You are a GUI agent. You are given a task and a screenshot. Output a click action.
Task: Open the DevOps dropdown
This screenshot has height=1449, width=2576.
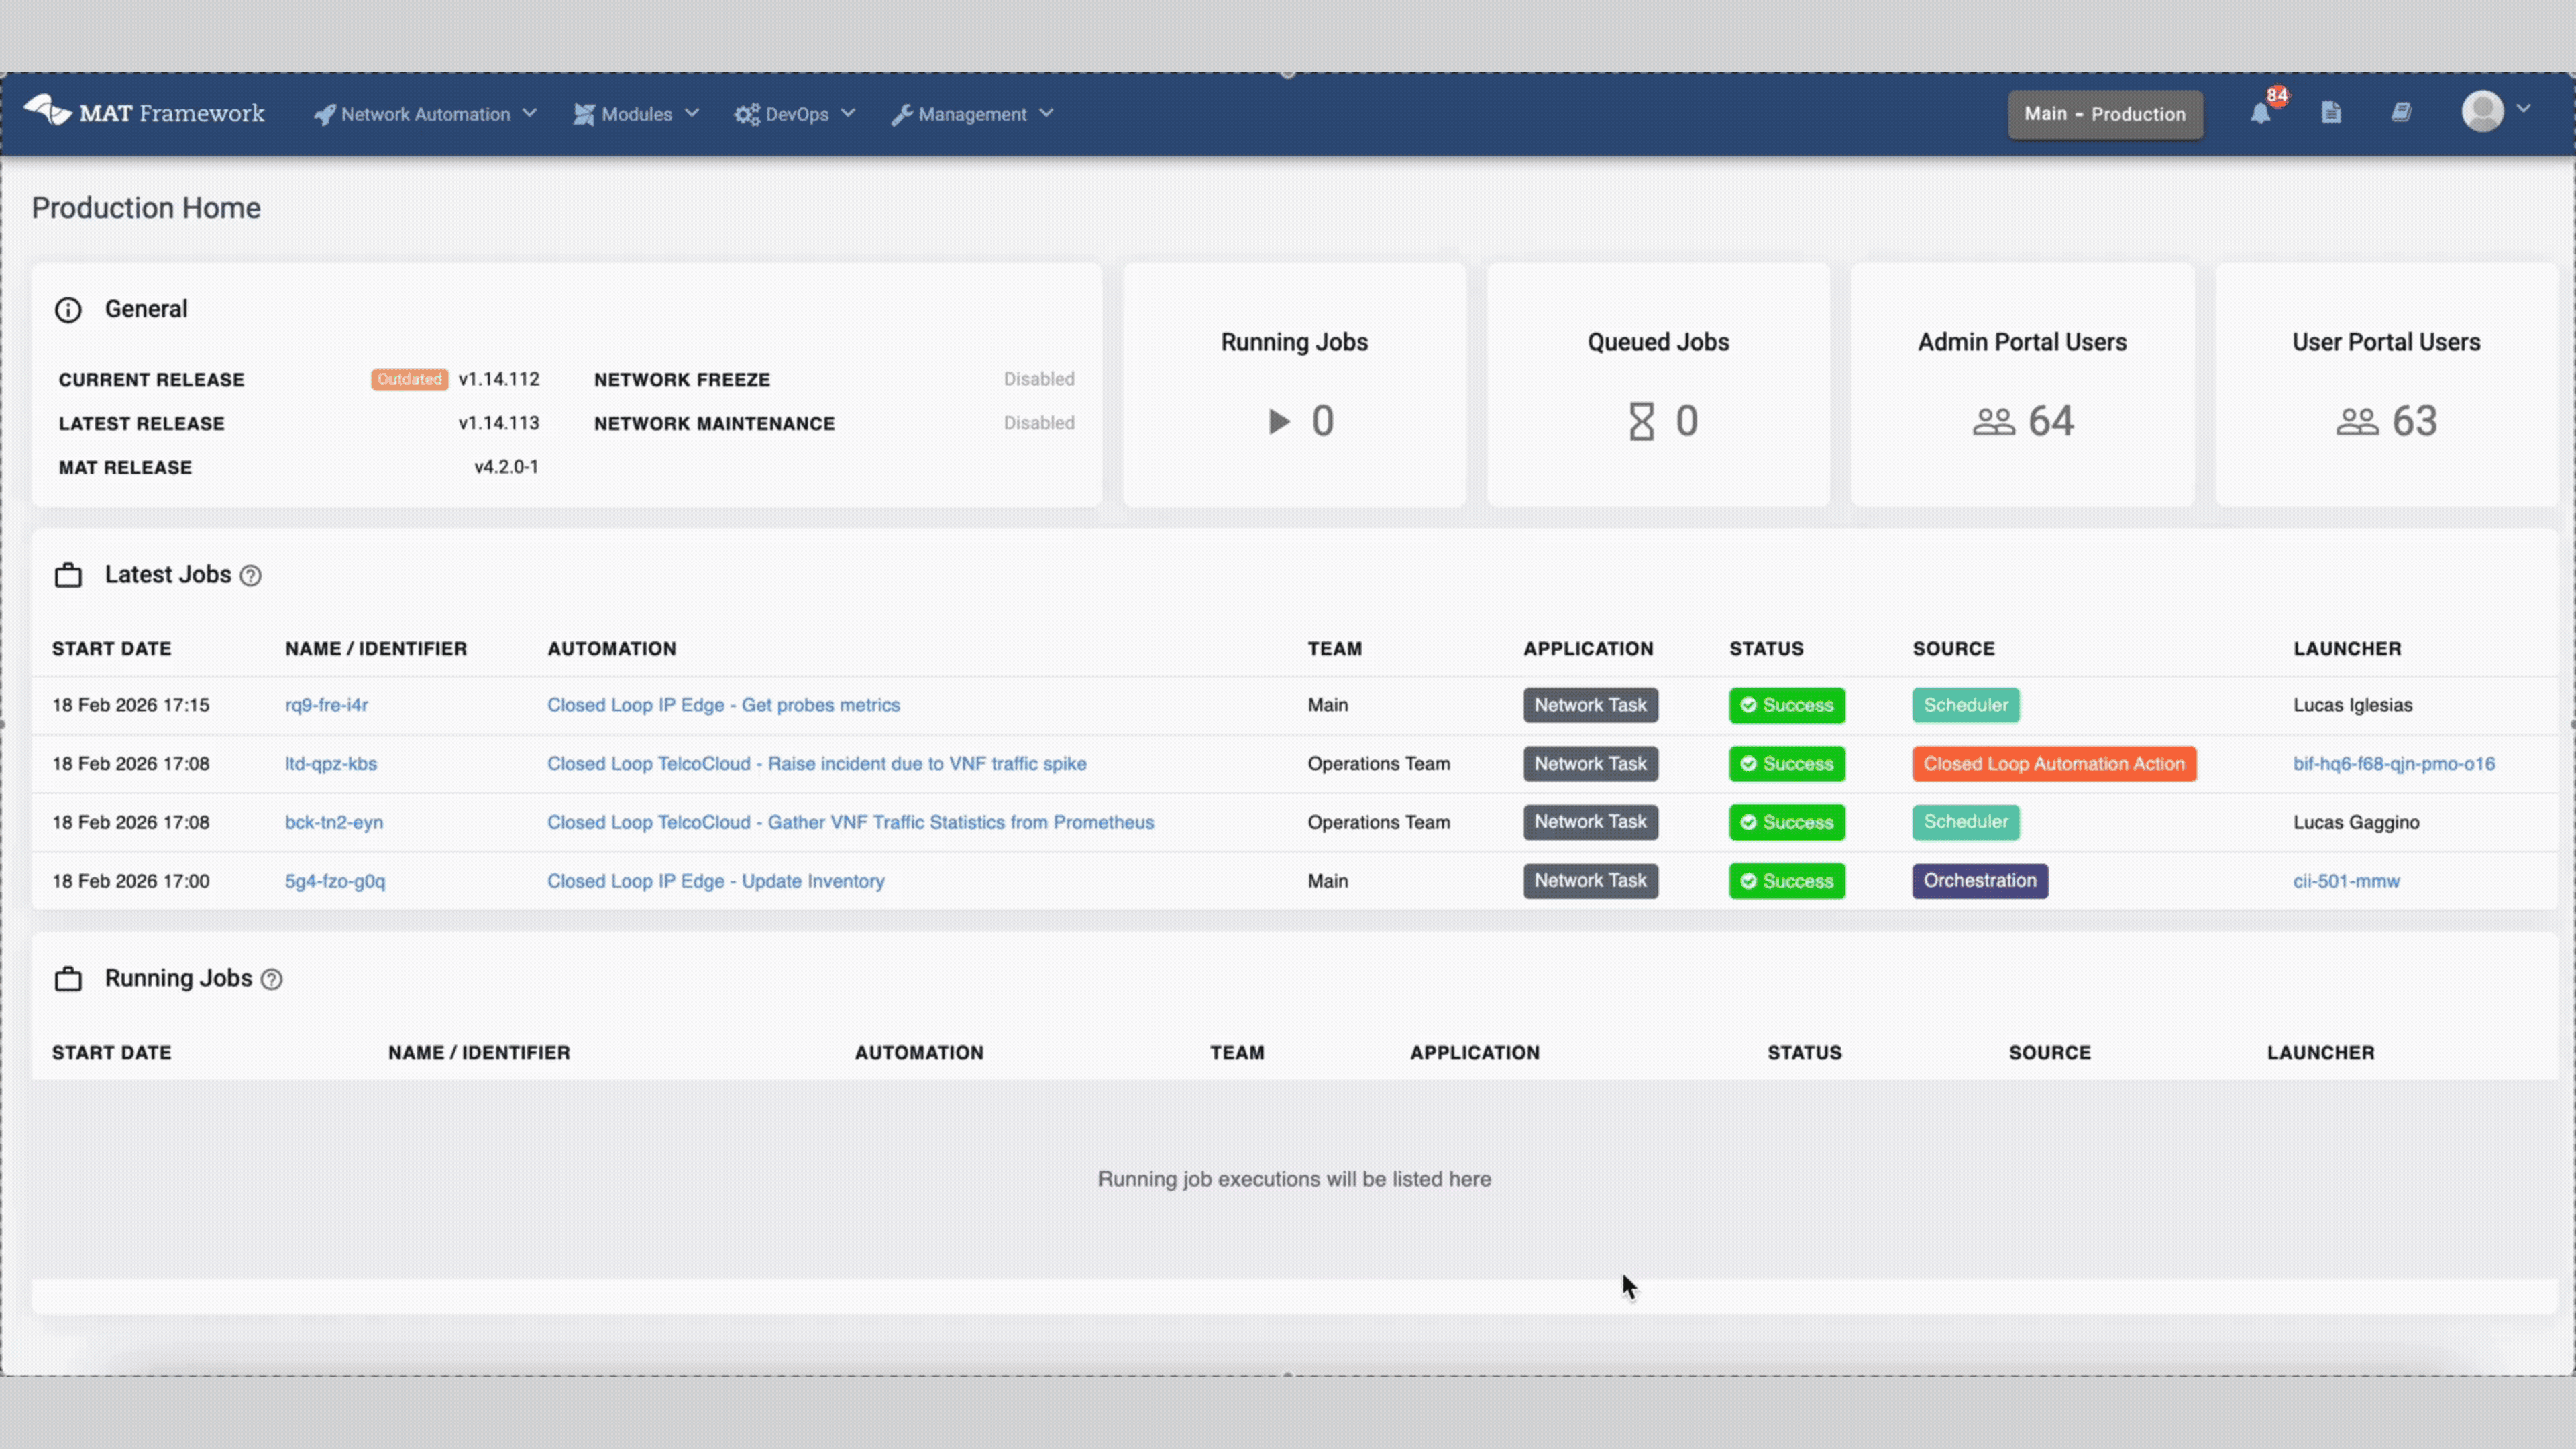coord(794,114)
